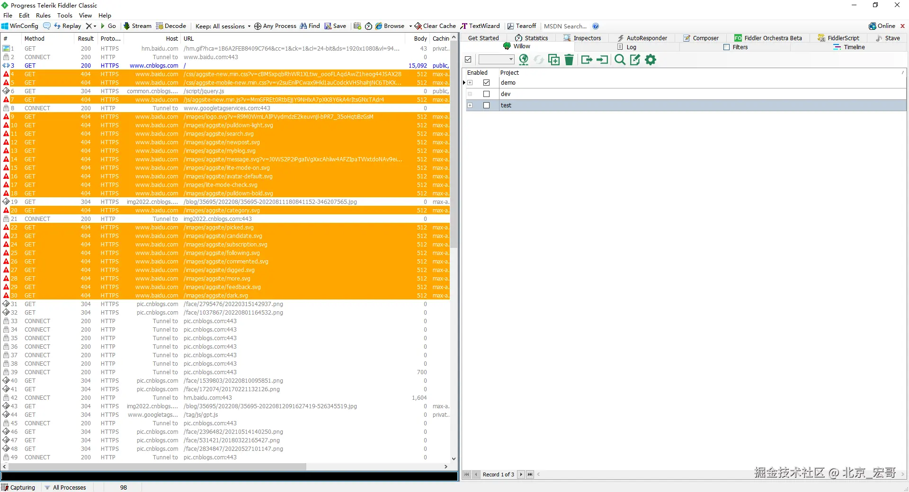Toggle Stream mode in toolbar
This screenshot has width=909, height=492.
(137, 26)
